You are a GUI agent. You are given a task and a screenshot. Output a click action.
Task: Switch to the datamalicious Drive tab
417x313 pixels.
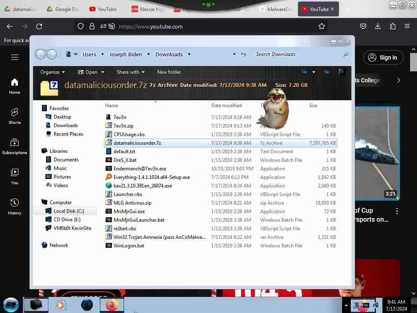click(20, 9)
